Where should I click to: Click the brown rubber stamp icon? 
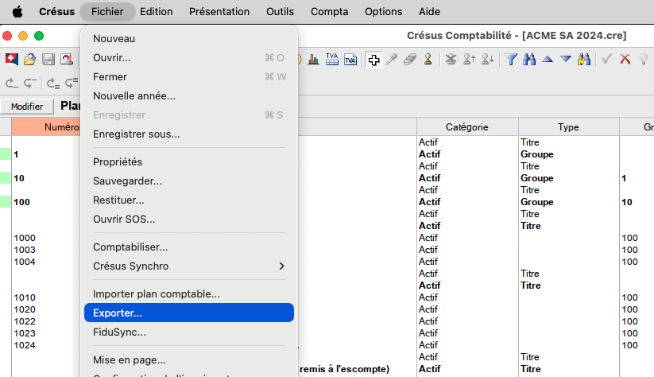(428, 60)
